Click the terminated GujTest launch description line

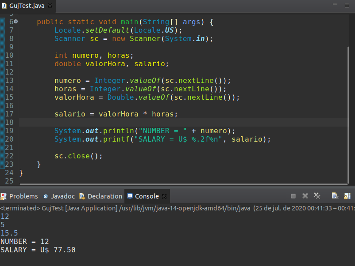[177, 208]
